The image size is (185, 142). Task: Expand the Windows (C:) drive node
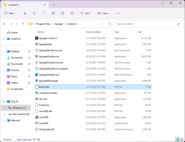point(5,108)
